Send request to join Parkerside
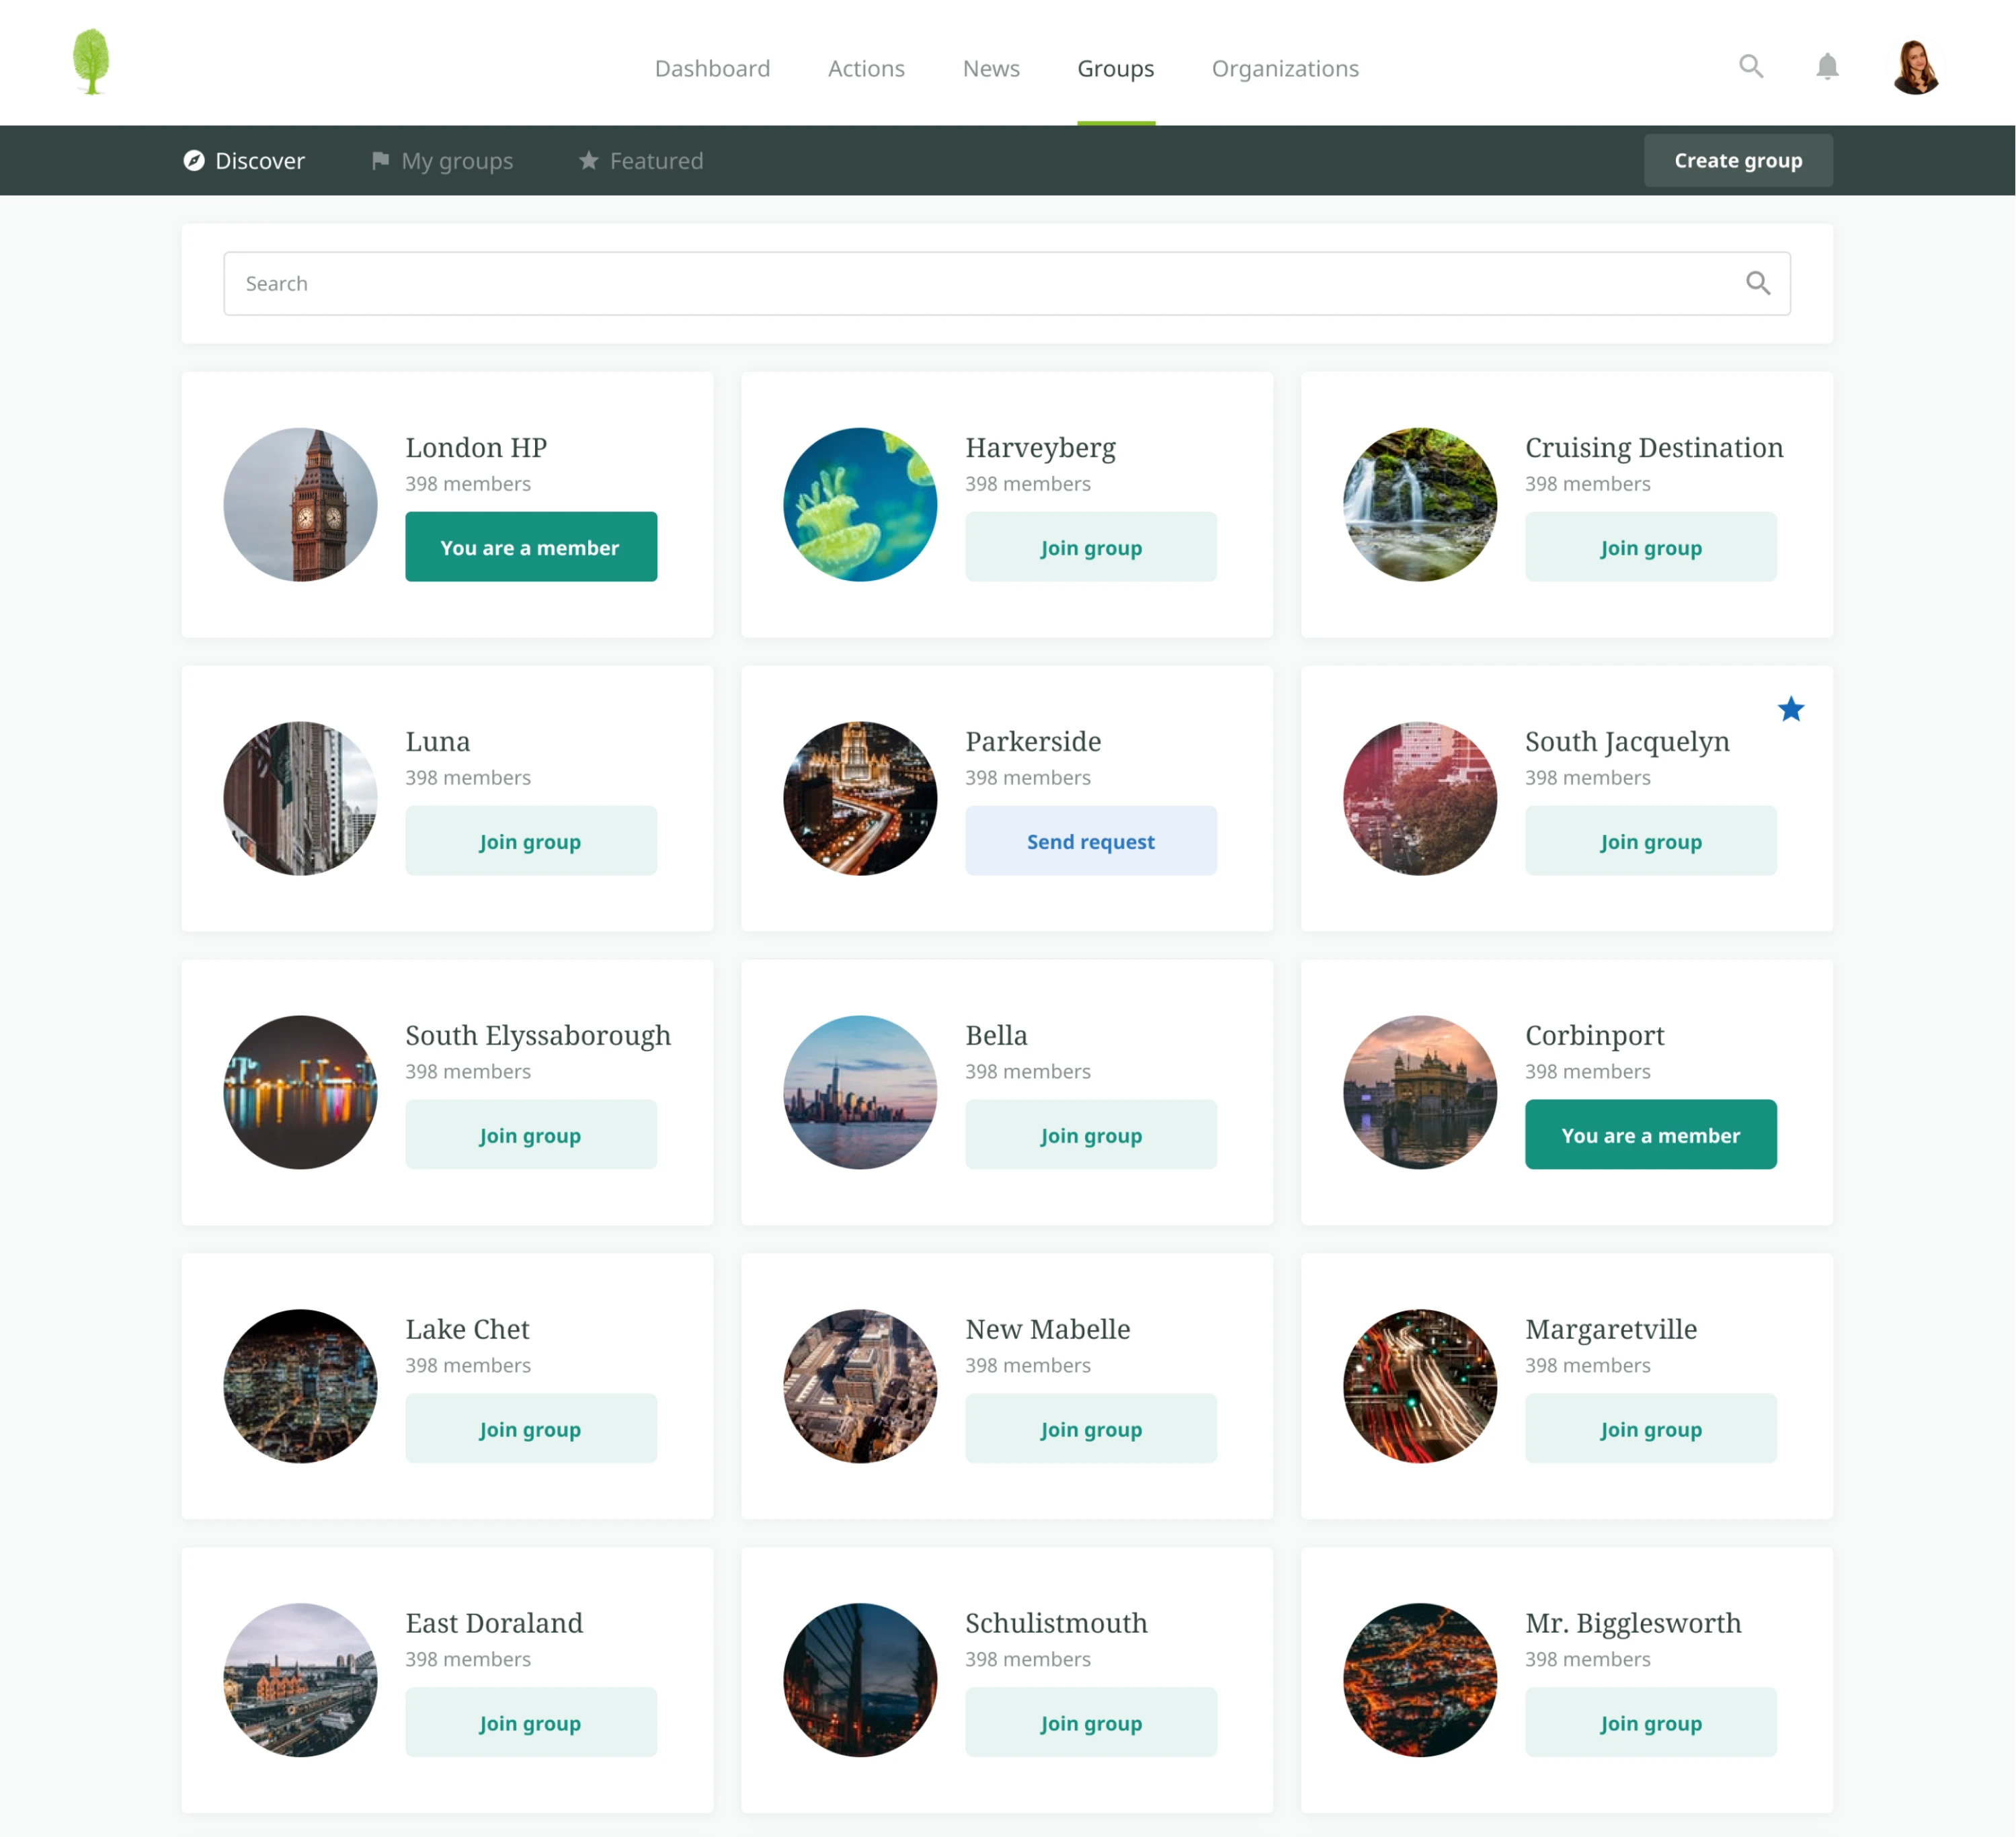The image size is (2016, 1837). coord(1091,841)
